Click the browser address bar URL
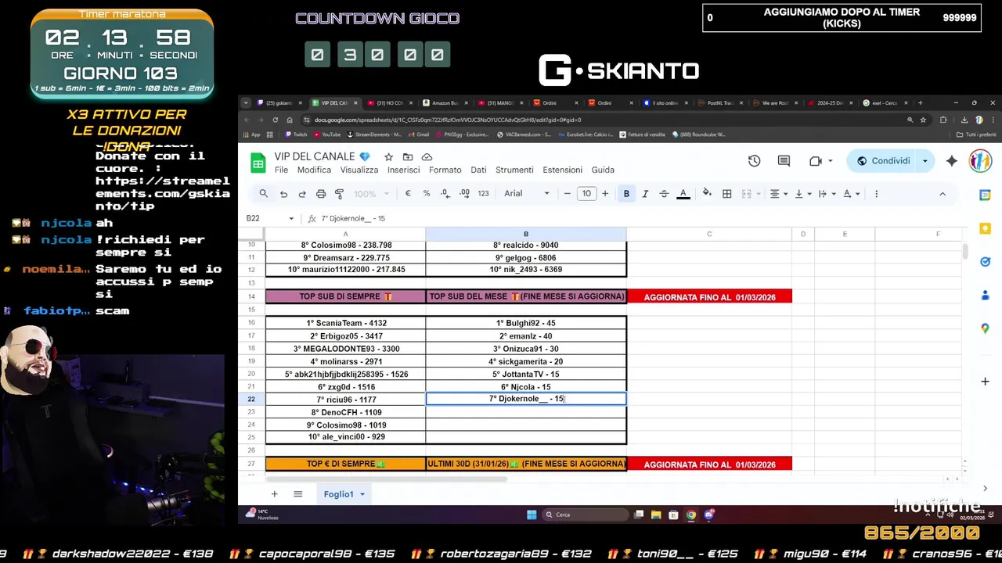 tap(447, 120)
